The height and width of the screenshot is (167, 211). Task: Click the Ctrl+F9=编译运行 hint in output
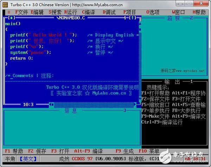point(162,122)
